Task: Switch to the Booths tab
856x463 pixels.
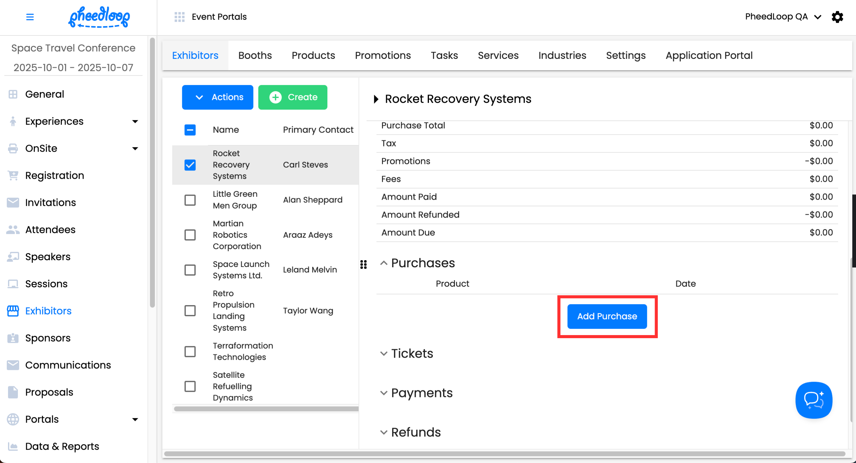Action: point(255,55)
